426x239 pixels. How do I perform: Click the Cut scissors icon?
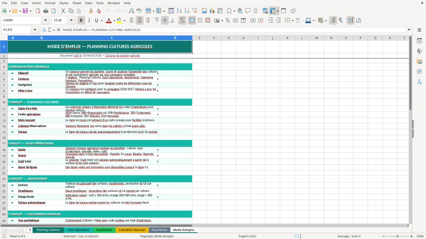click(x=63, y=11)
